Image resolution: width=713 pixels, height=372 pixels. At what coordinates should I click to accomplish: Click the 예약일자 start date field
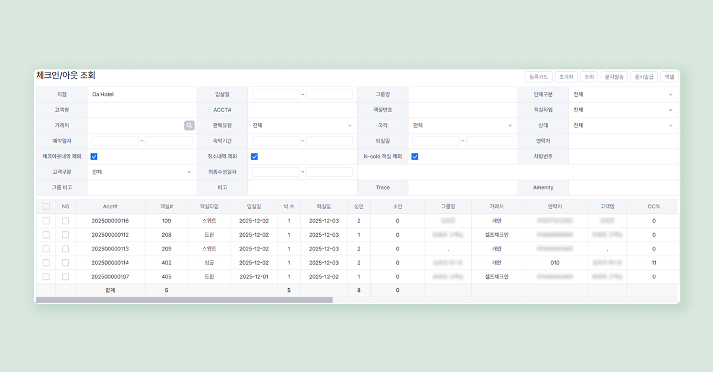[x=115, y=141]
